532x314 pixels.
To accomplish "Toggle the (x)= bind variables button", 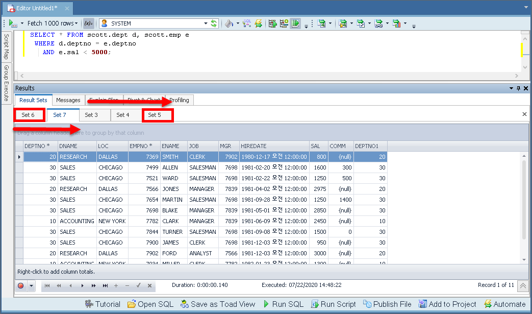I will (x=89, y=23).
